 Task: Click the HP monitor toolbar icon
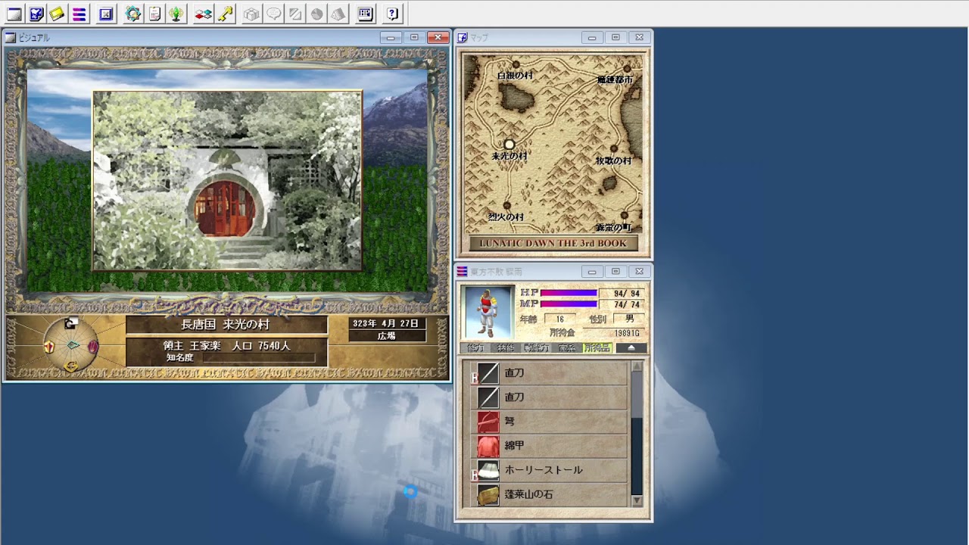point(366,14)
